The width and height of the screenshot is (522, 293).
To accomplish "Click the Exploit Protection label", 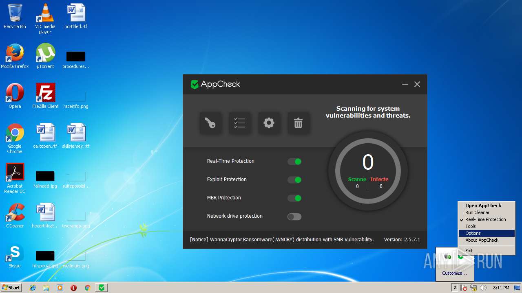I will click(x=227, y=179).
